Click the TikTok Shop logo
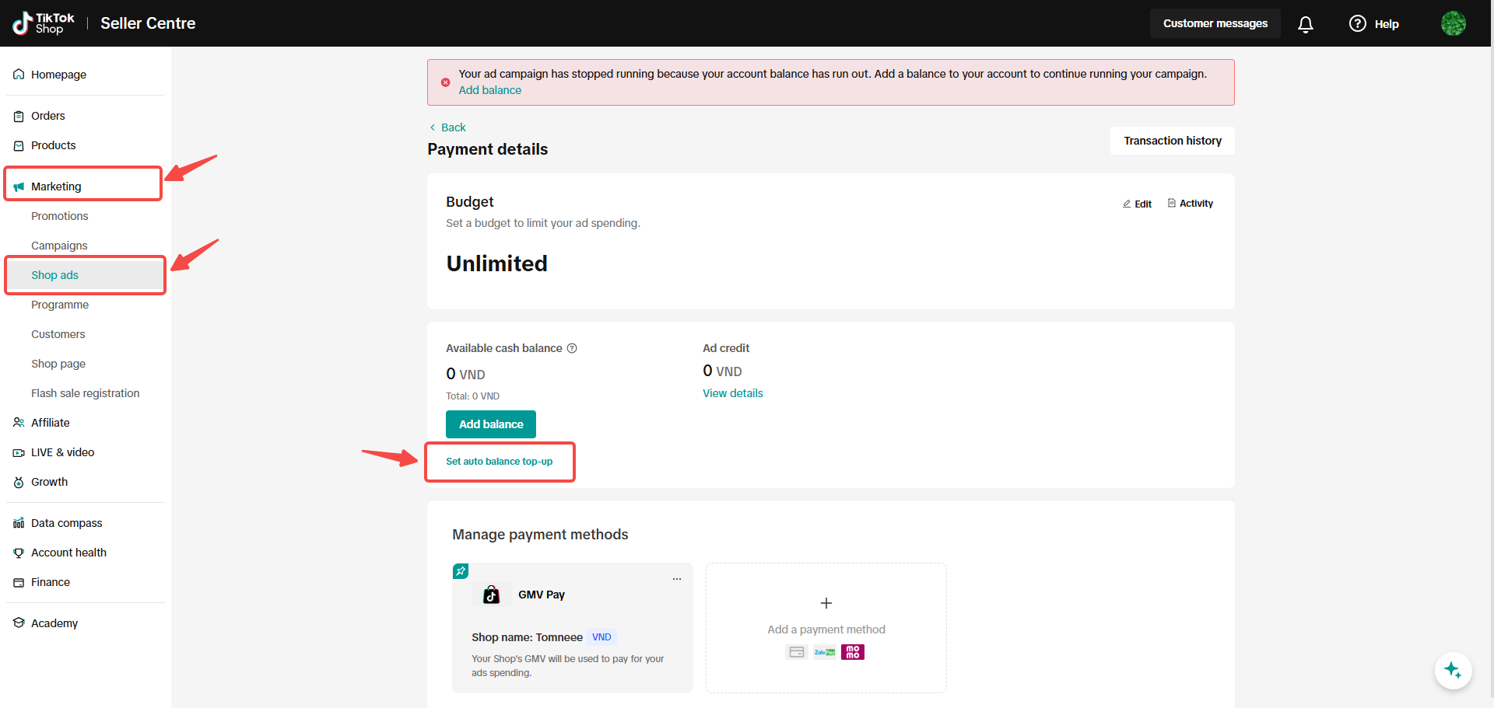1494x708 pixels. pos(44,23)
